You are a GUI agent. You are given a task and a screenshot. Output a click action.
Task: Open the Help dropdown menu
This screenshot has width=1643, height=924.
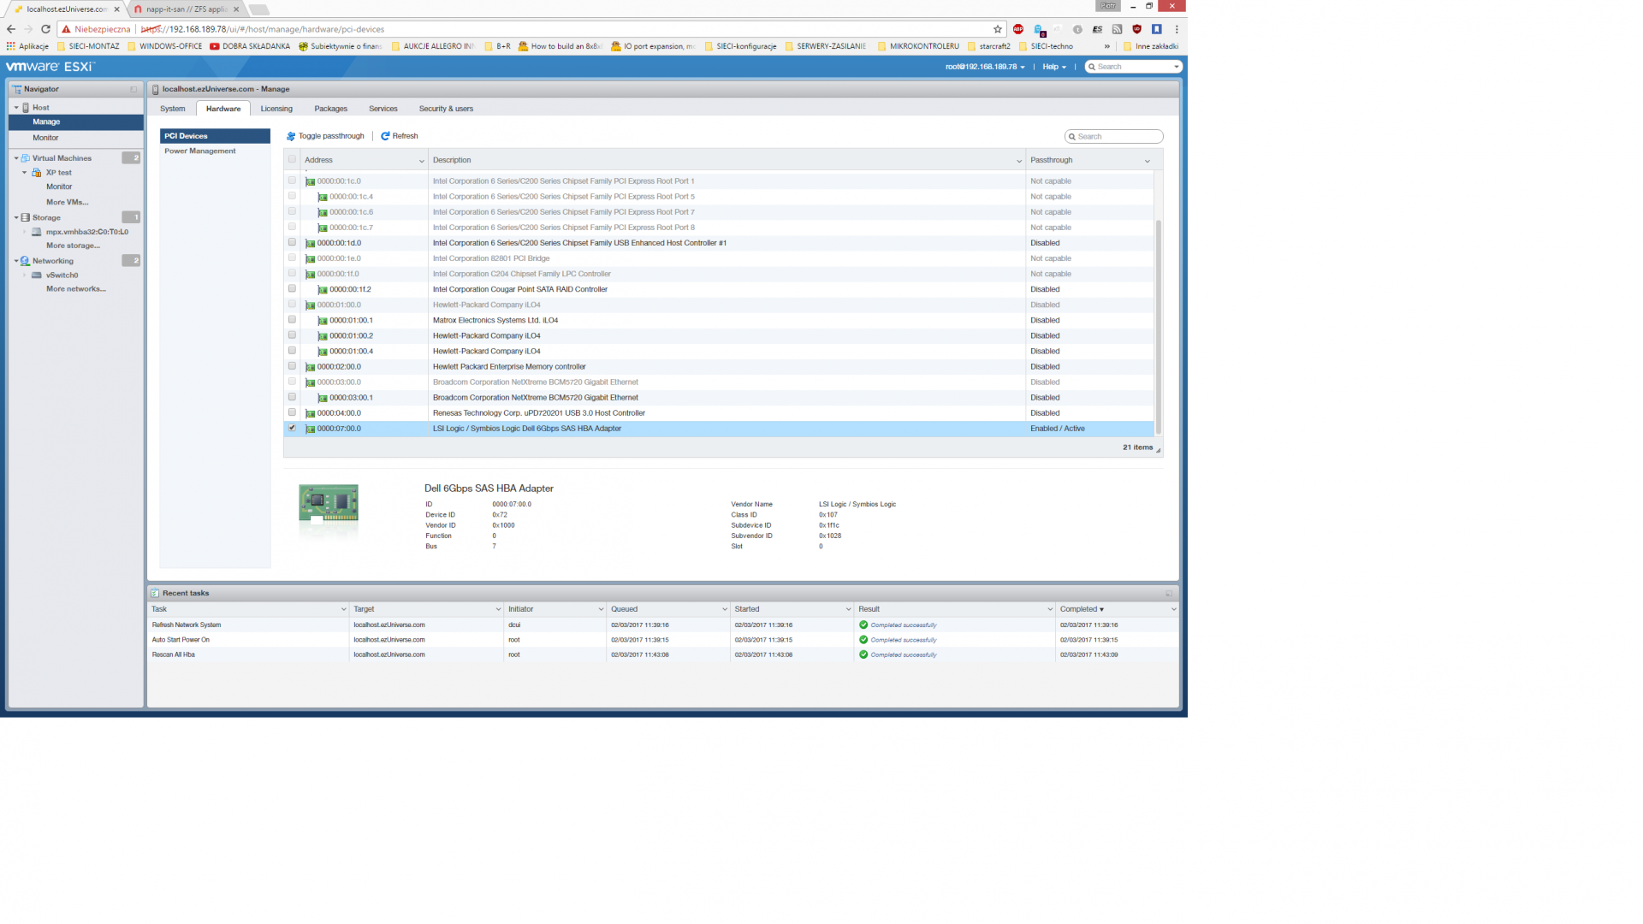pos(1054,67)
